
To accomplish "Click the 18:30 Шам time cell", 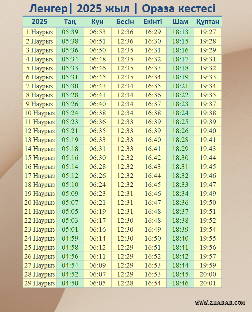I will click(180, 158).
